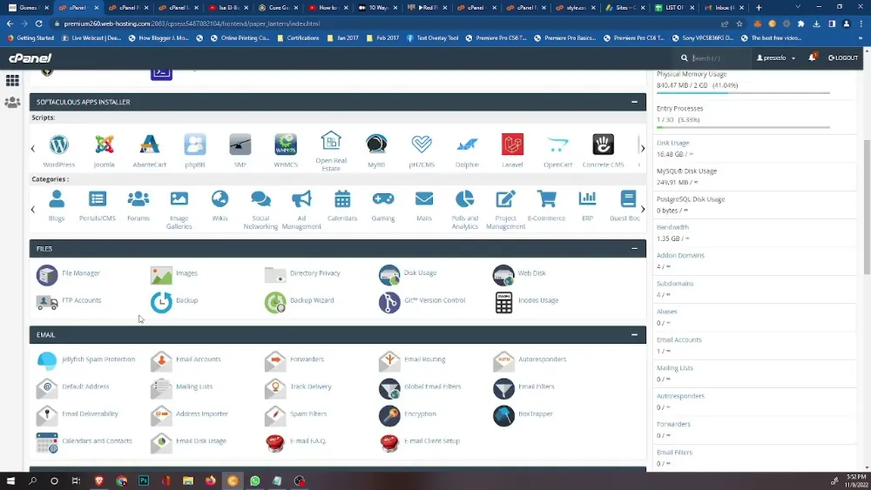
Task: Open cPanel notifications bell
Action: pyautogui.click(x=812, y=57)
